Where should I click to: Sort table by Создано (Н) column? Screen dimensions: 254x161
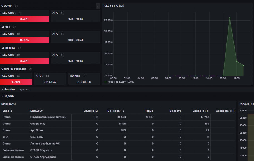click(x=201, y=111)
